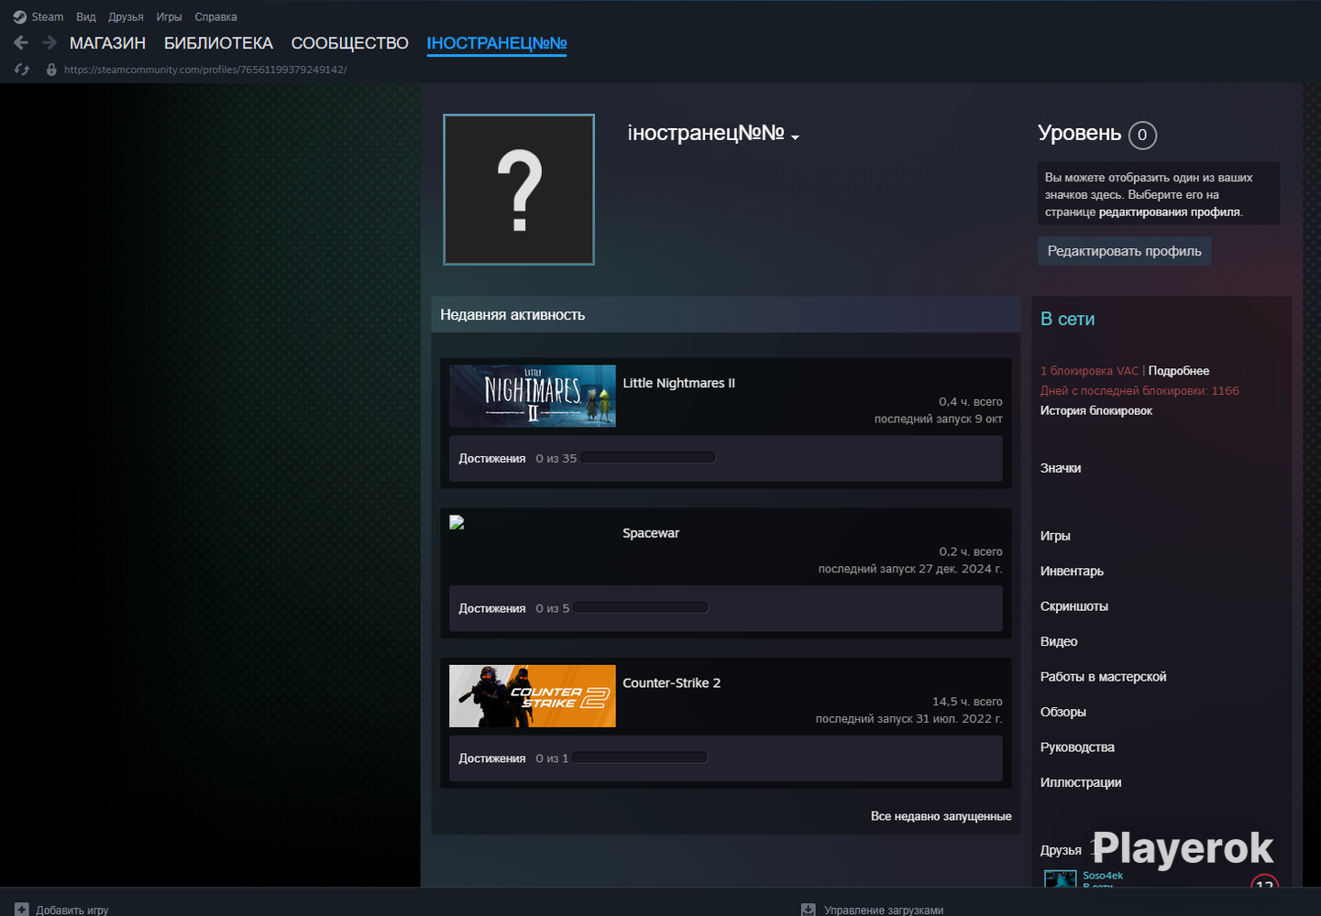Open the Скриншоты link
This screenshot has height=916, width=1321.
pyautogui.click(x=1074, y=606)
